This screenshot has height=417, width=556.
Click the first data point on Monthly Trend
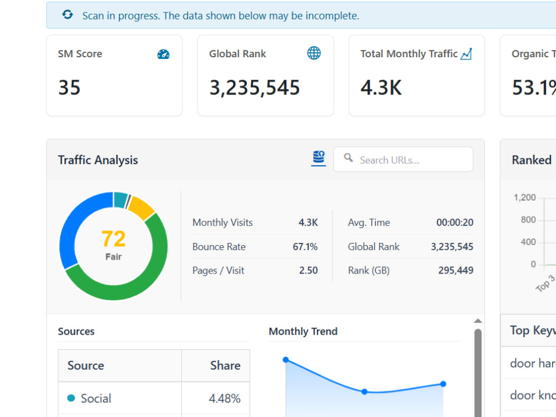click(x=286, y=360)
